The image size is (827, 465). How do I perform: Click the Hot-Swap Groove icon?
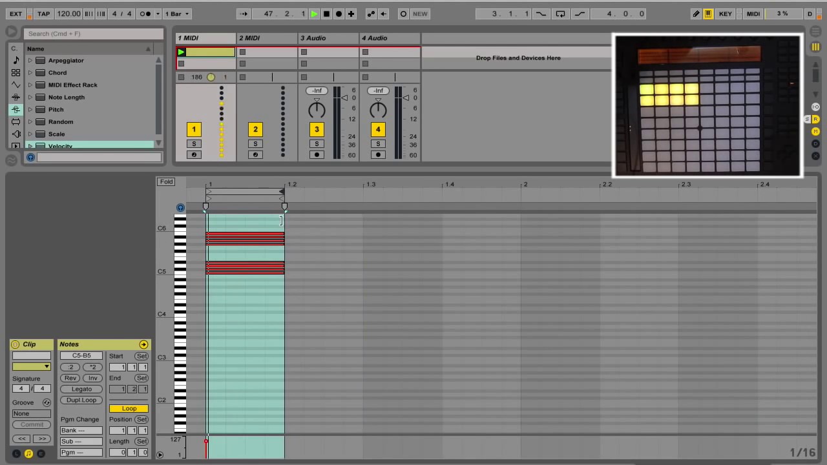coord(47,402)
